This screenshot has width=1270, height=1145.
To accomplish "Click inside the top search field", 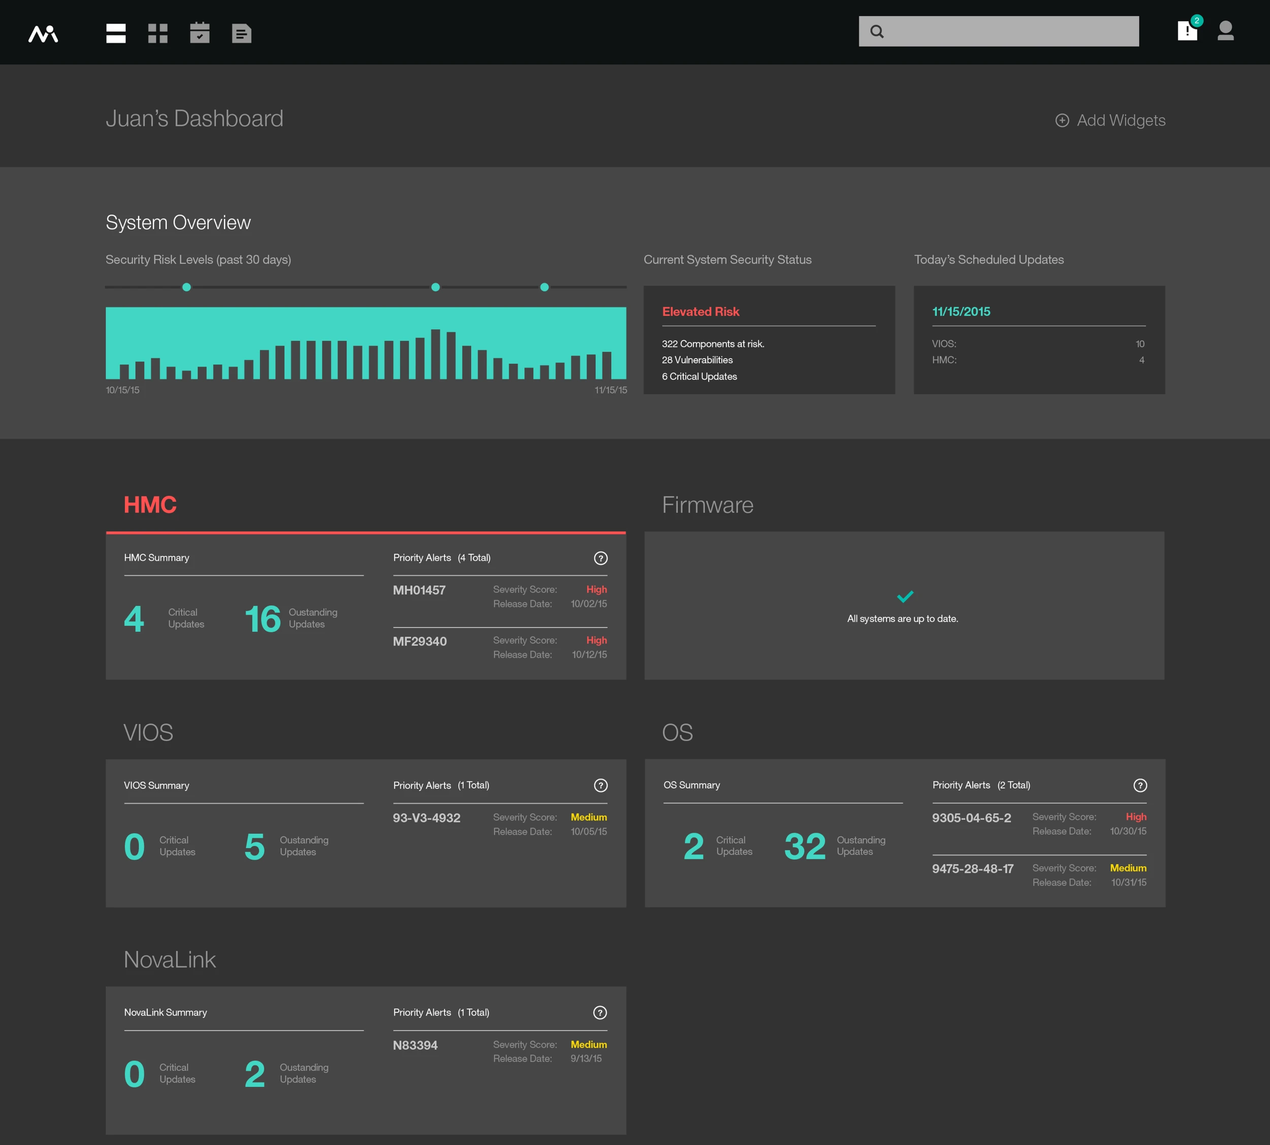I will pos(1006,31).
